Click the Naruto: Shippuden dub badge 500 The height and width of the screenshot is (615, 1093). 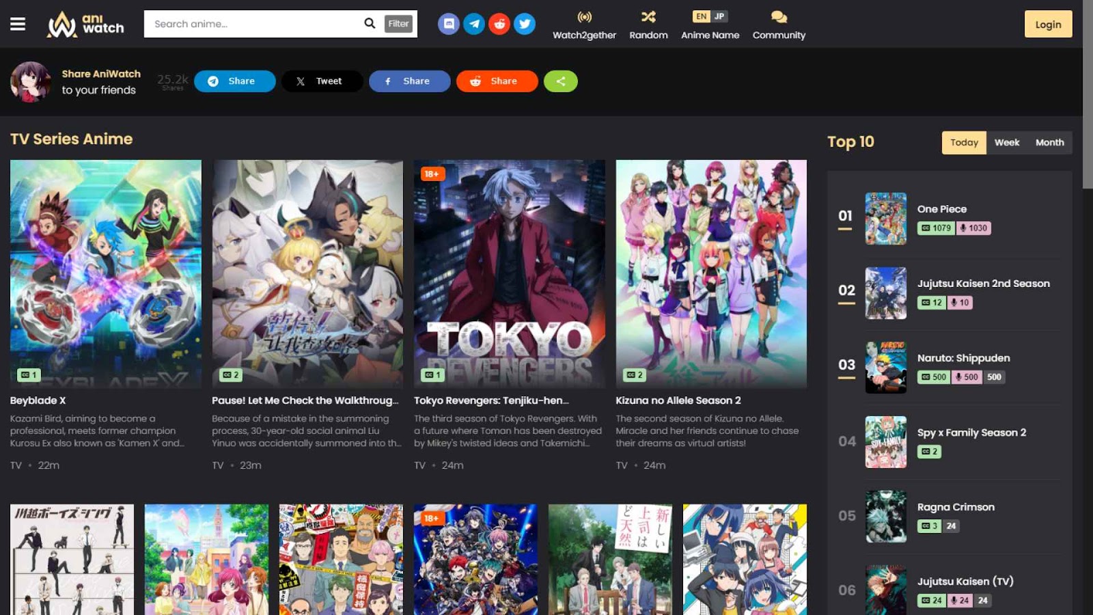coord(967,377)
